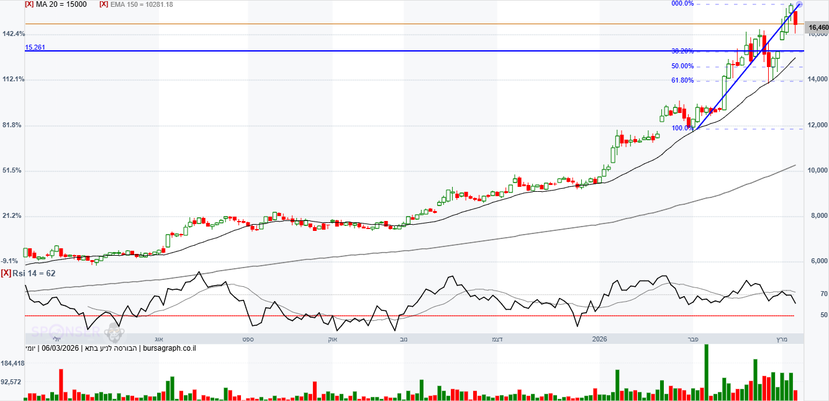Click the MA 20 = 15000 label

tap(61, 4)
